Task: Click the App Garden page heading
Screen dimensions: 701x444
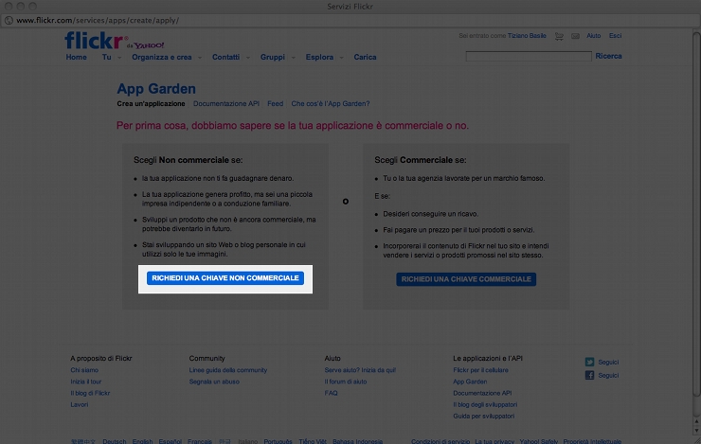Action: pos(156,88)
